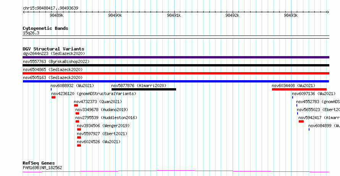Image resolution: width=340 pixels, height=176 pixels.
Task: Select the 15q26.3 band label
Action: 31,33
